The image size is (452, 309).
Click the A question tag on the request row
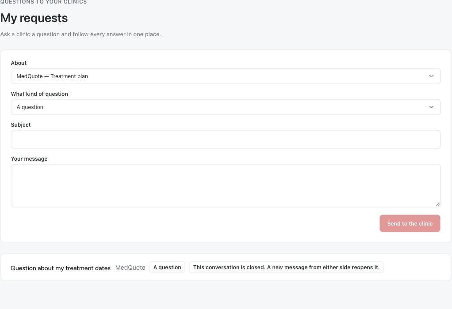point(167,267)
